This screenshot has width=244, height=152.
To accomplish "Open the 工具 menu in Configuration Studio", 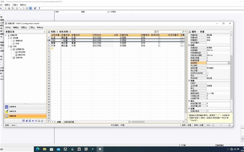I will 32,28.
